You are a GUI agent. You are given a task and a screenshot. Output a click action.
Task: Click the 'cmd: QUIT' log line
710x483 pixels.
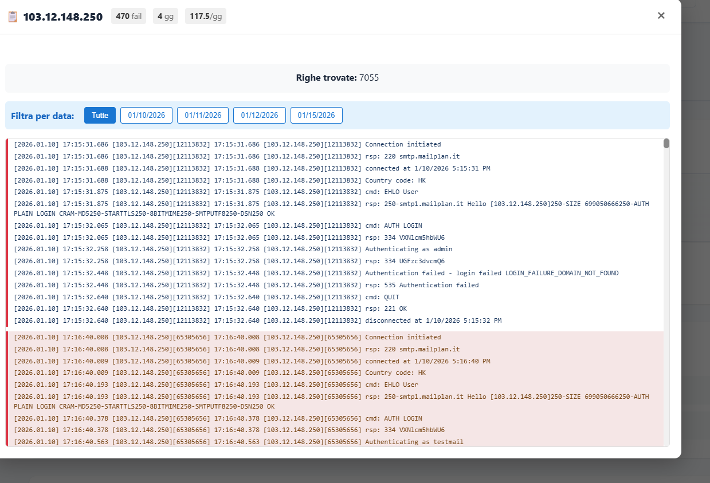(382, 297)
